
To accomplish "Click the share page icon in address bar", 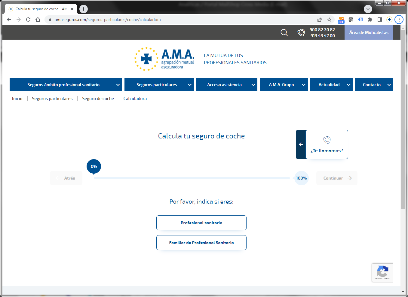I will coord(320,20).
